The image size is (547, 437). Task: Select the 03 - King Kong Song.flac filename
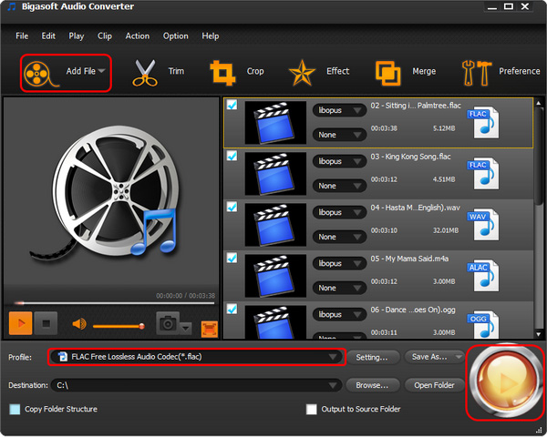[x=410, y=157]
